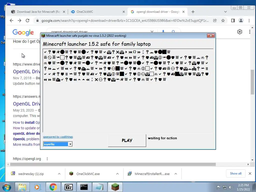The image size is (256, 192).
Task: Open Chrome from the taskbar
Action: pyautogui.click(x=53, y=187)
